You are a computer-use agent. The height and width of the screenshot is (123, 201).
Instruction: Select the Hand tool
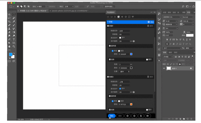coord(9,46)
